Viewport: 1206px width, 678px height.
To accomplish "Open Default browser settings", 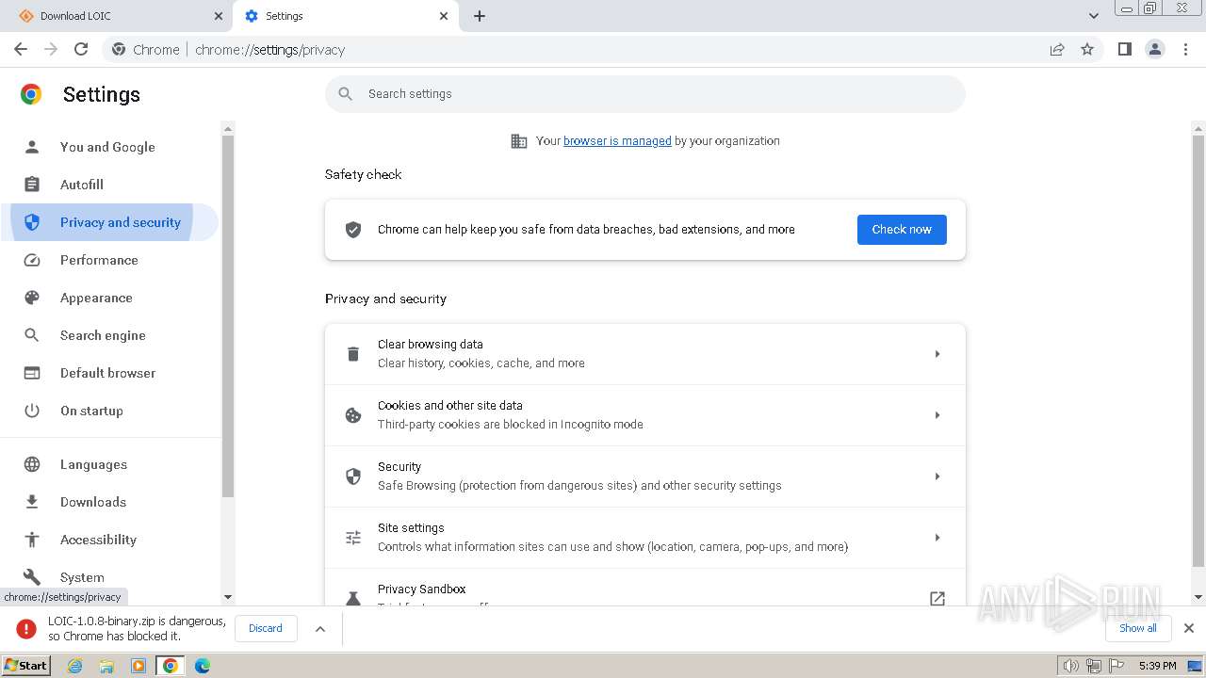I will pos(109,373).
